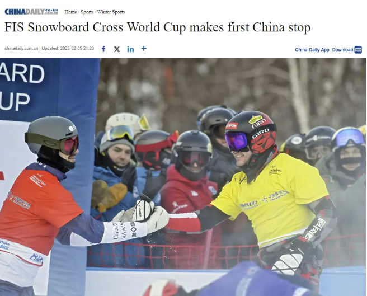Share the article on LinkedIn

[130, 49]
